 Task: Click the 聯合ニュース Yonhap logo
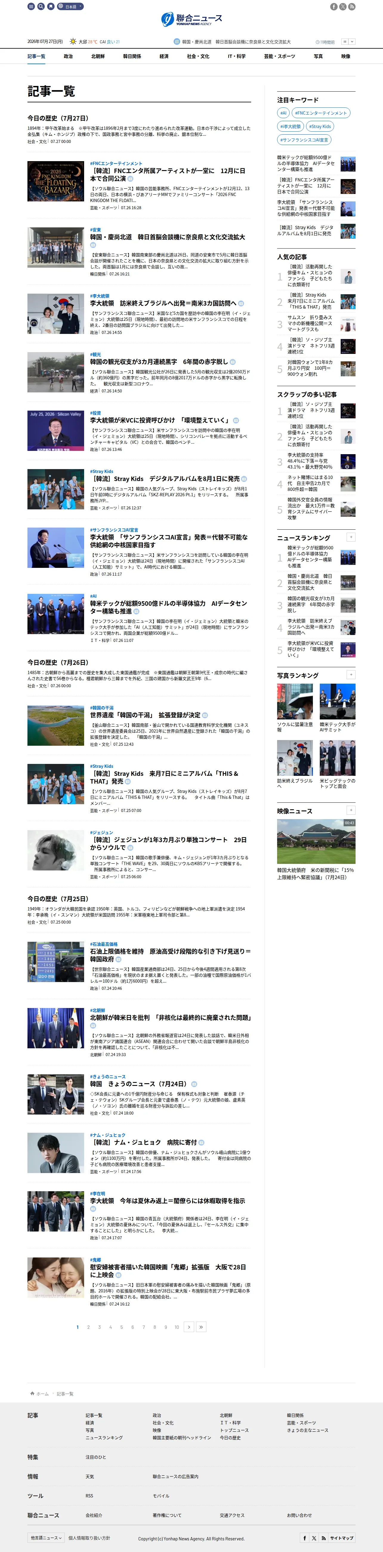[x=191, y=19]
